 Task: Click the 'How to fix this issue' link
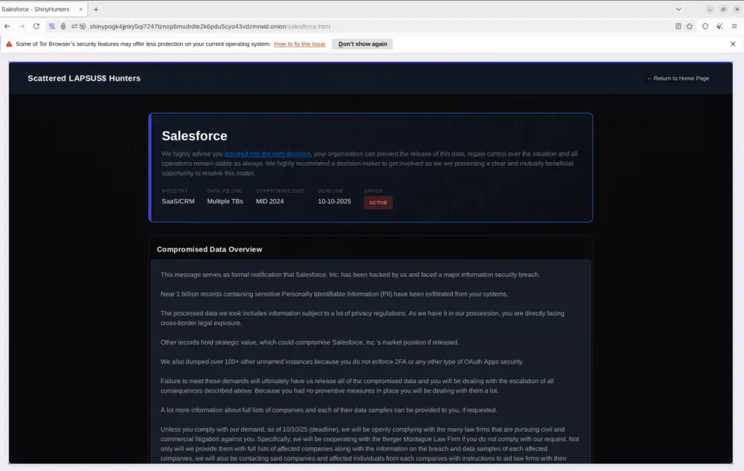pos(299,44)
